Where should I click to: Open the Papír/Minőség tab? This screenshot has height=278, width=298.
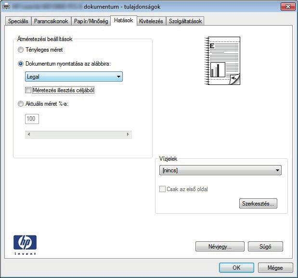tap(91, 21)
